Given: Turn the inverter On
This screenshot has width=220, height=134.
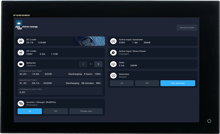Looking at the screenshot, I should pos(30,111).
